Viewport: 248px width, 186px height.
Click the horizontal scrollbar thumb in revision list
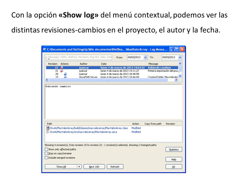point(108,80)
